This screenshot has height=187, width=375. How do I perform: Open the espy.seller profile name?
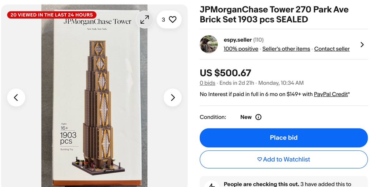pyautogui.click(x=237, y=40)
